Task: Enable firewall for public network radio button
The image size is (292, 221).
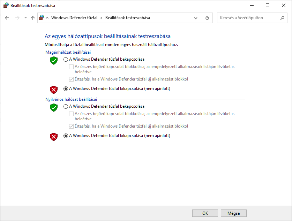Action: click(x=66, y=106)
